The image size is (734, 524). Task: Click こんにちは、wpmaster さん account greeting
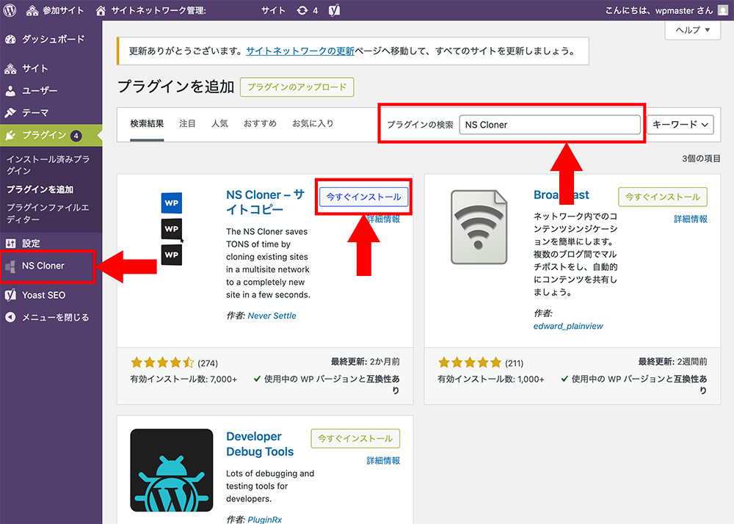(x=659, y=10)
